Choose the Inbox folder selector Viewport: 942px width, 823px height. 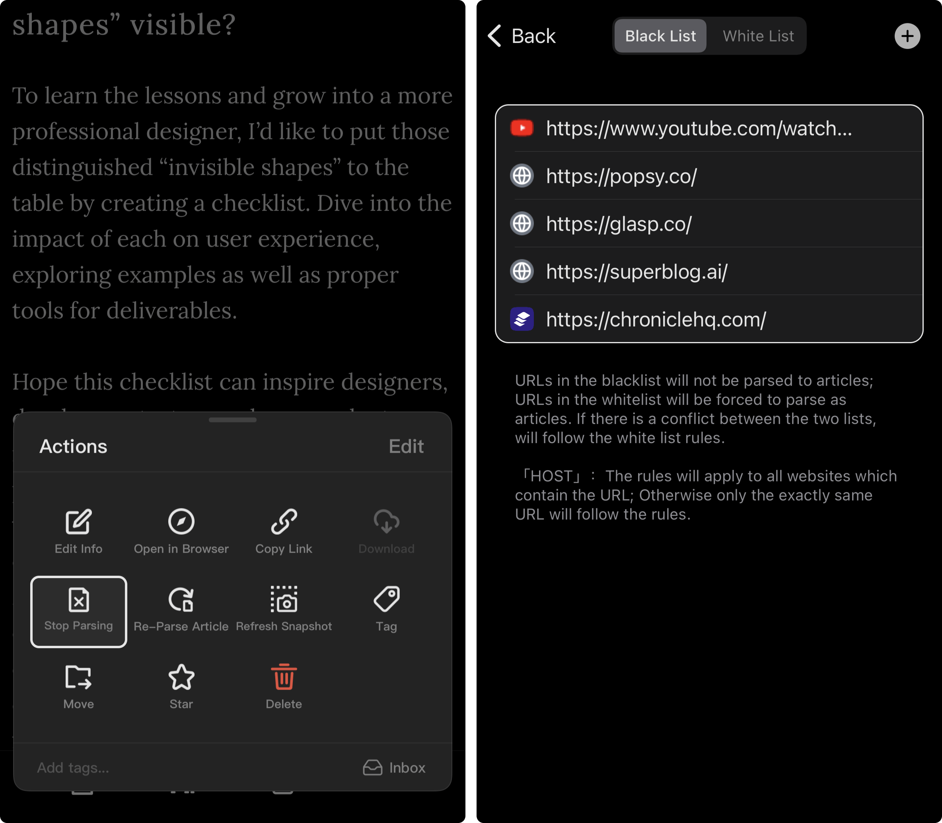click(x=394, y=767)
